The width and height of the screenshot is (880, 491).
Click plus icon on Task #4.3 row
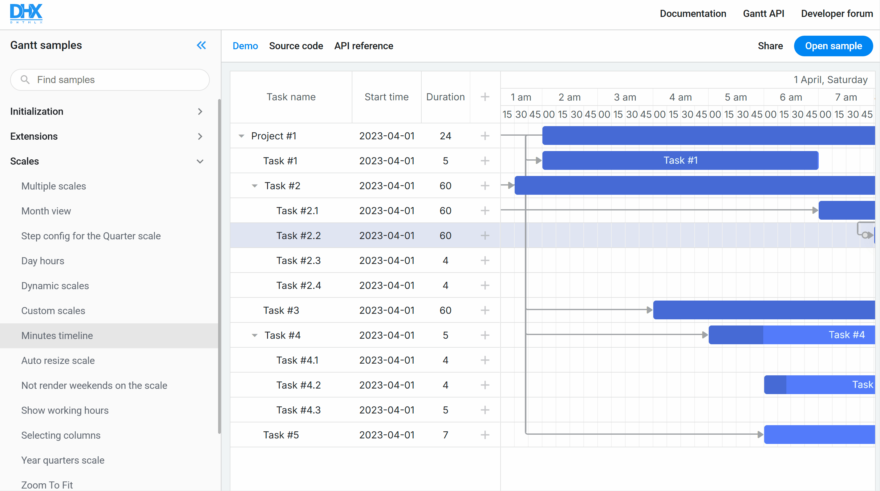tap(485, 410)
